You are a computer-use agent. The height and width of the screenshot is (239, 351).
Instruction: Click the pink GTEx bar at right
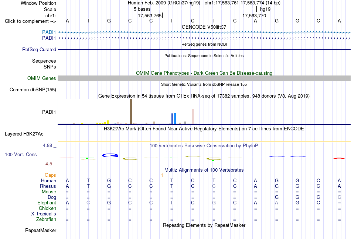pyautogui.click(x=193, y=116)
